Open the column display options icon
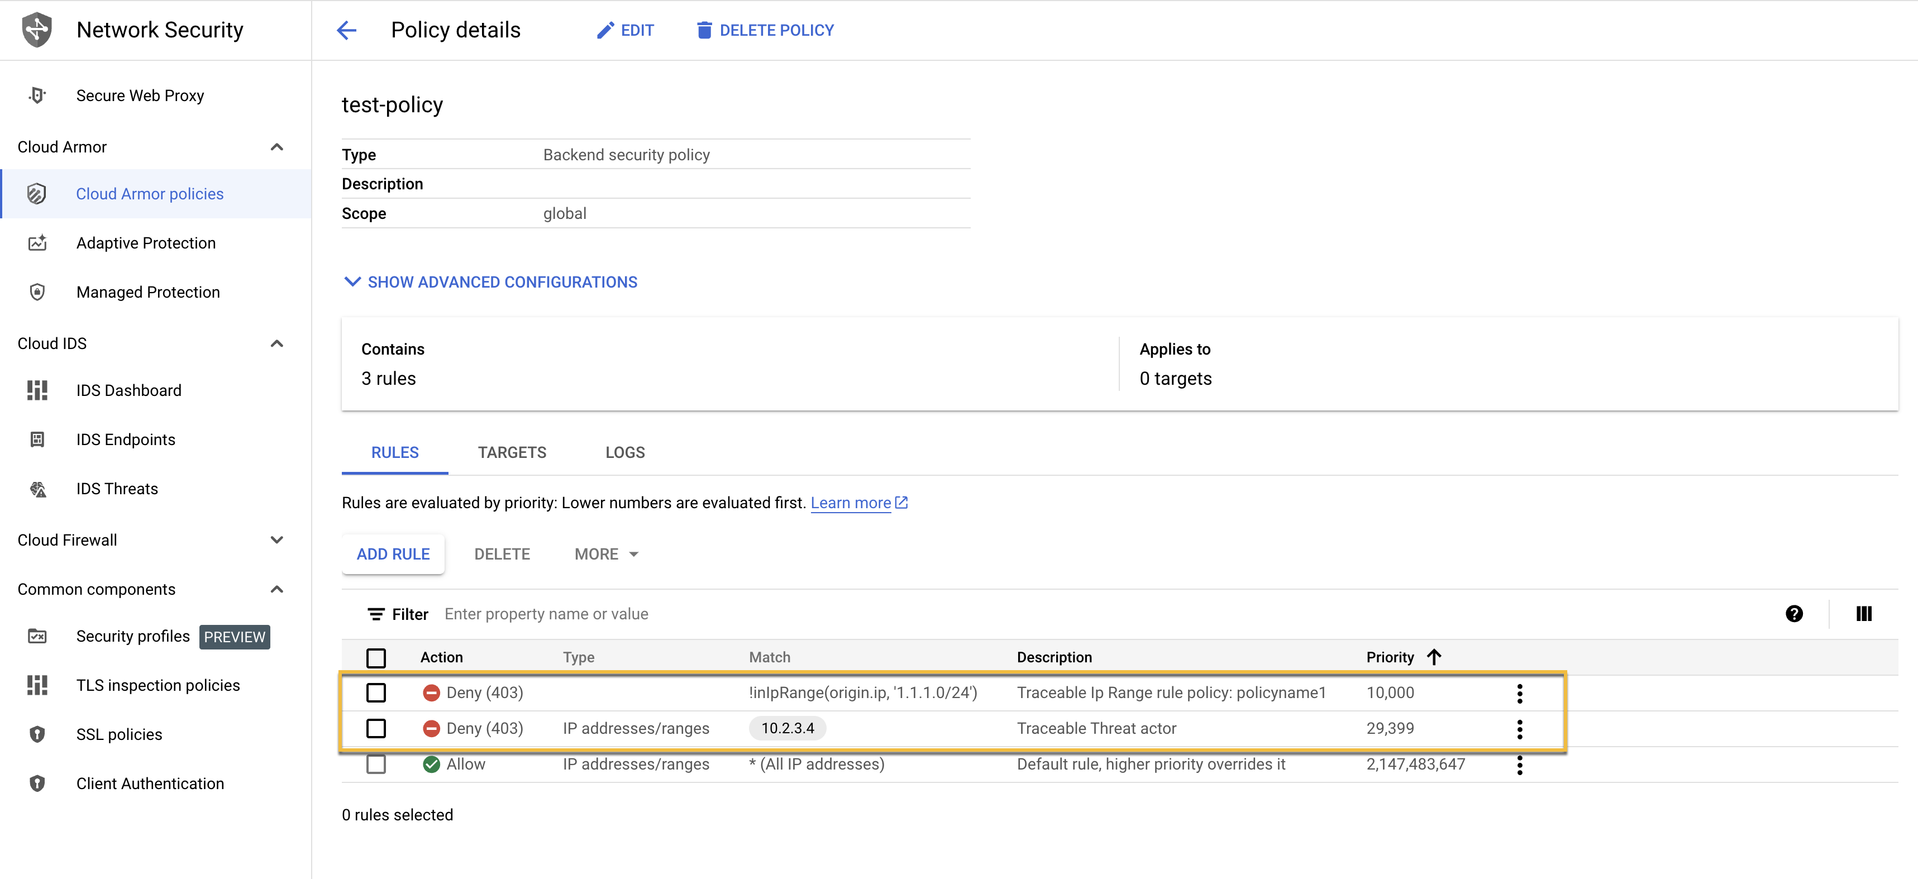Image resolution: width=1918 pixels, height=879 pixels. [1864, 613]
